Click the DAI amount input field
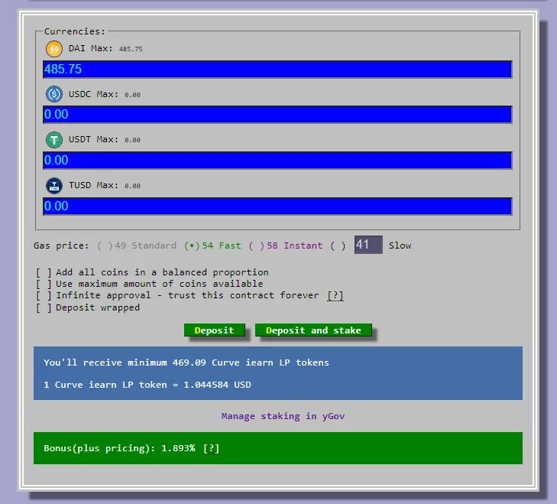Viewport: 557px width, 504px height. click(277, 70)
